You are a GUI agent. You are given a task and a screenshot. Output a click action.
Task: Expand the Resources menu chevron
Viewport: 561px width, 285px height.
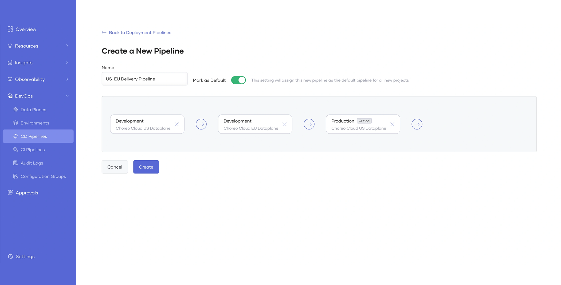[x=67, y=46]
